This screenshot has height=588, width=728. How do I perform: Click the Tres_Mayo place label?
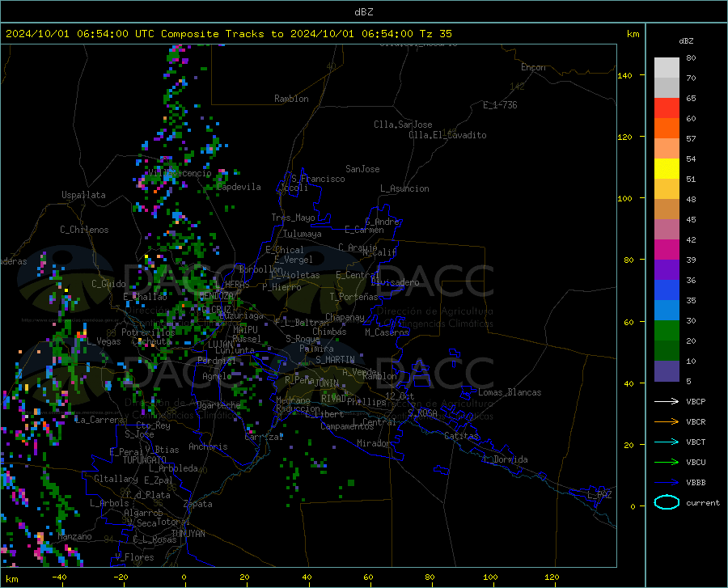[x=293, y=218]
